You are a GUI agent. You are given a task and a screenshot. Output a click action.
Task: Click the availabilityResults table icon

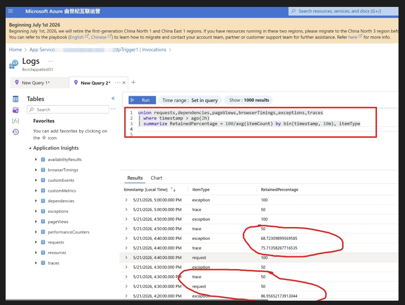[x=43, y=160]
